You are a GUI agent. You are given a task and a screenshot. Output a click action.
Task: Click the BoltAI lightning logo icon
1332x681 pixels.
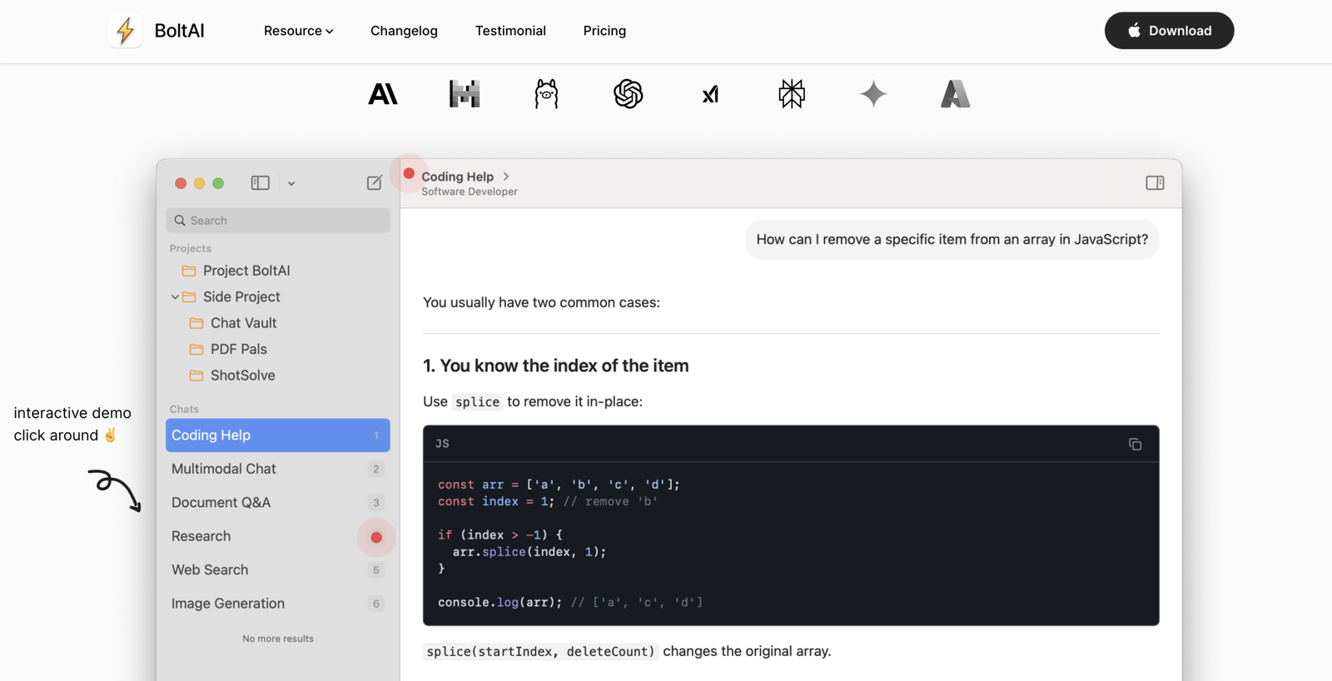pos(125,31)
